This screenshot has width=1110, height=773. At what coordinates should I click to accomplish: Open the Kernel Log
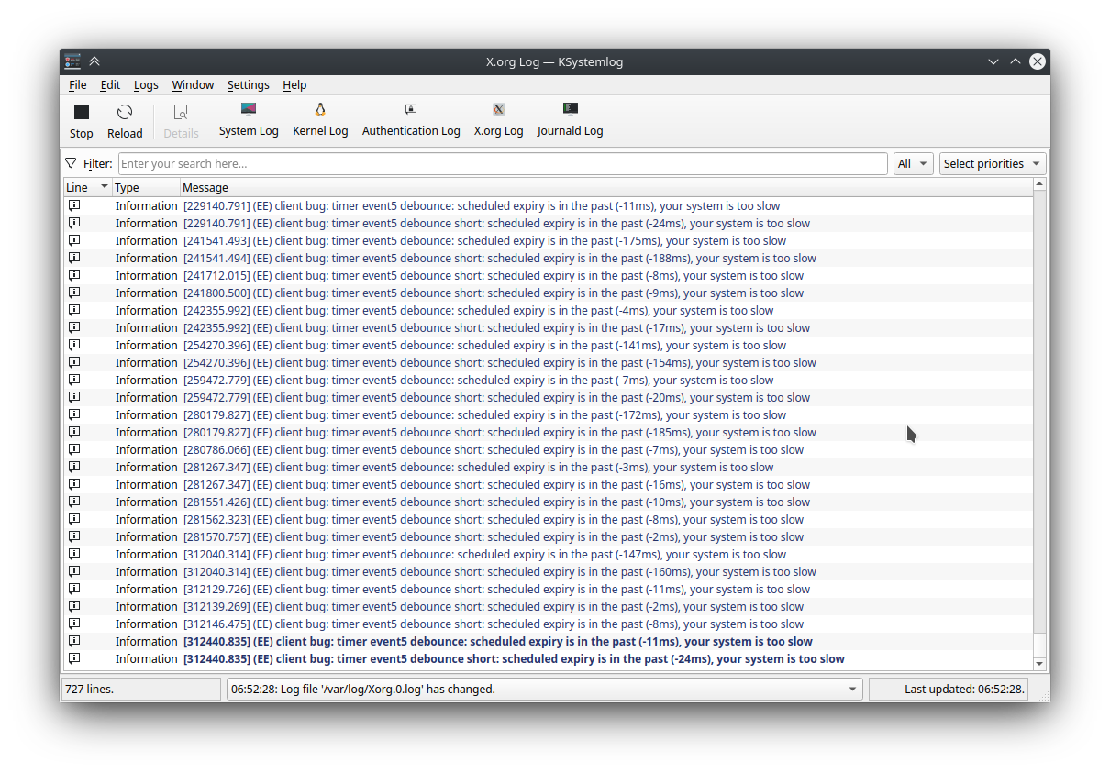[x=320, y=120]
